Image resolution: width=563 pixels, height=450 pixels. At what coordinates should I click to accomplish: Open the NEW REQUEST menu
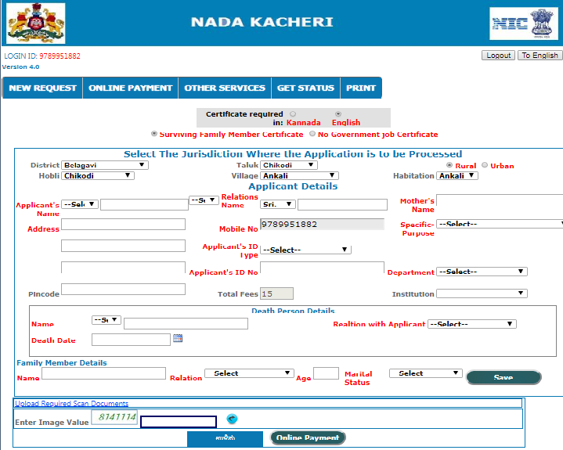tap(42, 88)
